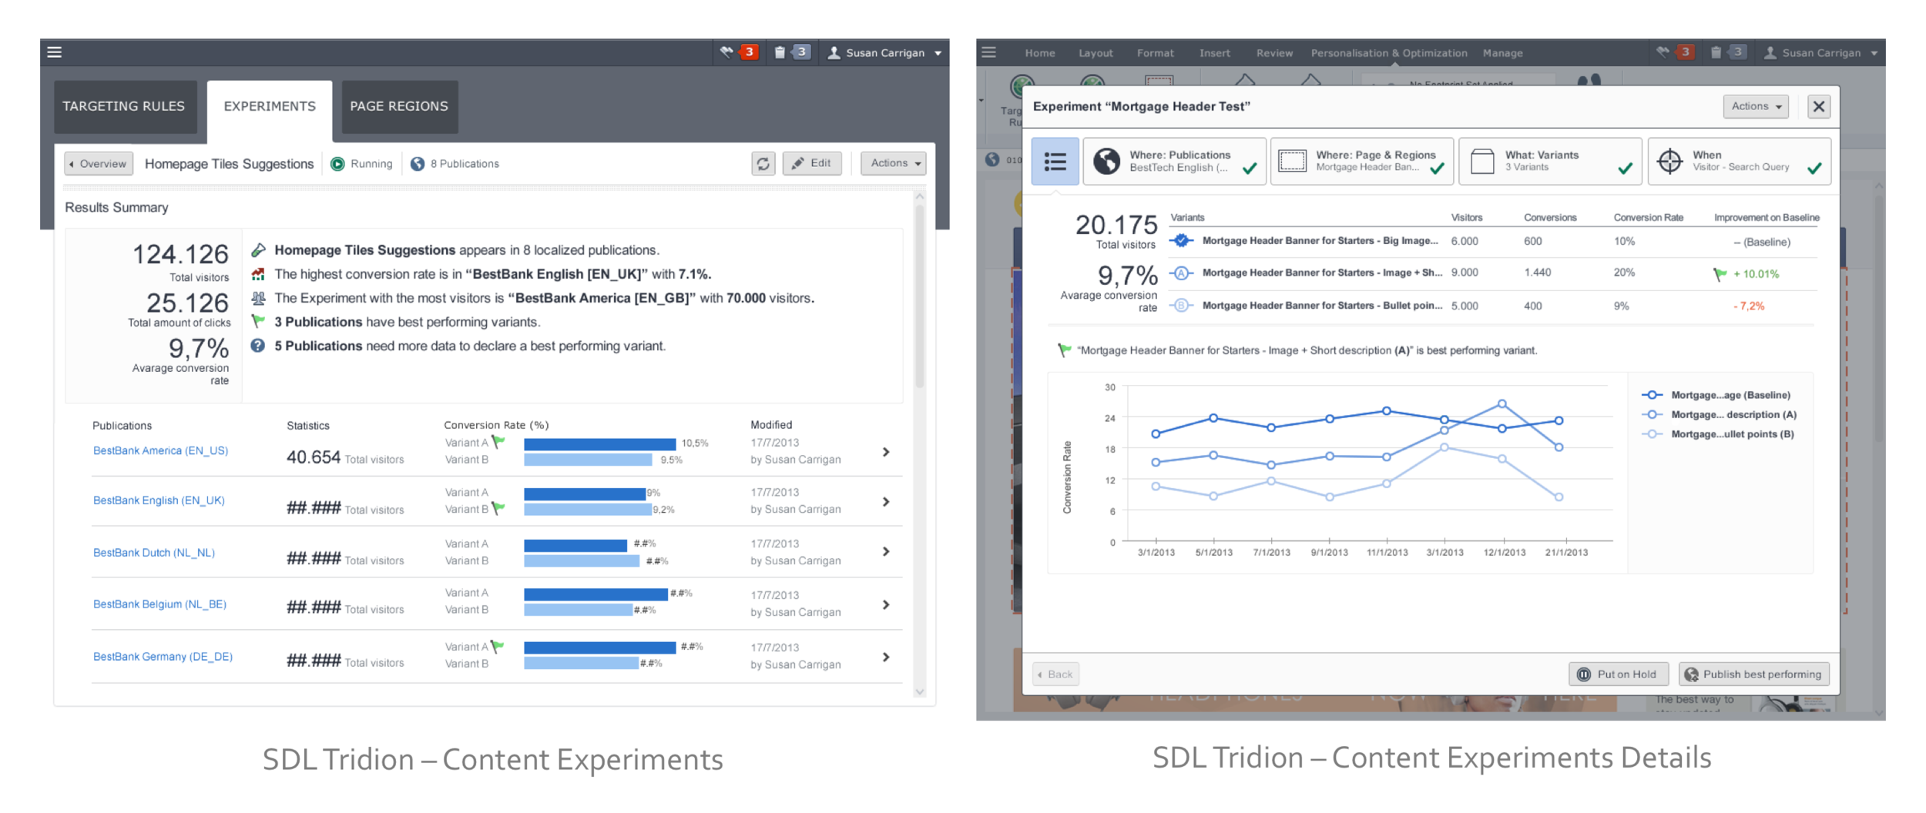Open BestBank America (EN_US) publication
Viewport: 1926px width, 813px height.
pyautogui.click(x=160, y=450)
